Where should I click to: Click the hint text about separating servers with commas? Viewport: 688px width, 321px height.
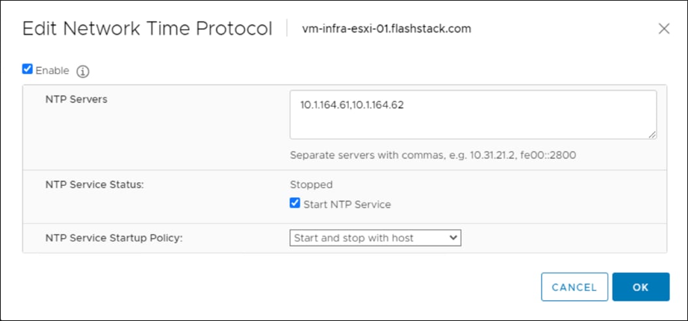432,156
